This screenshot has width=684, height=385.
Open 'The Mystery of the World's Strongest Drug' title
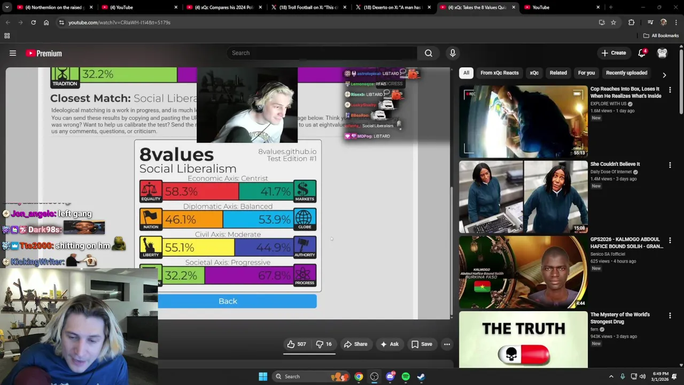click(620, 318)
